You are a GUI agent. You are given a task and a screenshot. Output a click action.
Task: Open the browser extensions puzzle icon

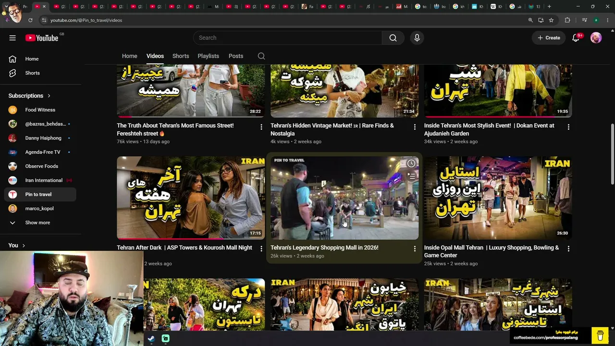point(567,20)
